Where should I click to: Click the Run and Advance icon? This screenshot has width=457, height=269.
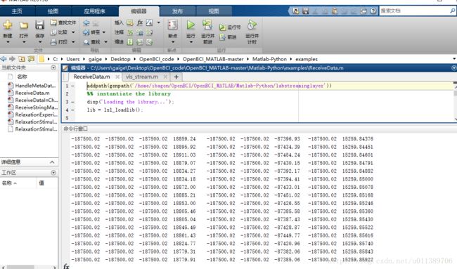(x=207, y=25)
